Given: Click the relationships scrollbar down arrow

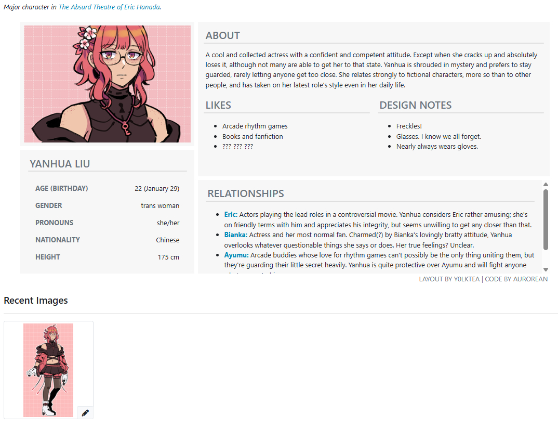Looking at the screenshot, I should pos(546,269).
